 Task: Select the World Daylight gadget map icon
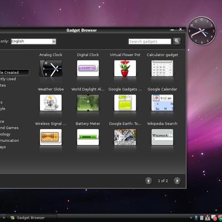(88, 103)
